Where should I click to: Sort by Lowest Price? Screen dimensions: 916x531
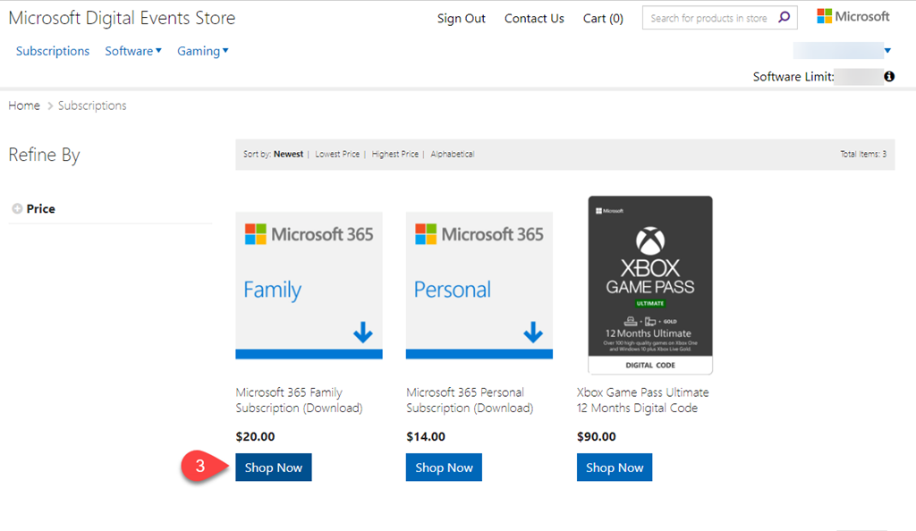[337, 154]
